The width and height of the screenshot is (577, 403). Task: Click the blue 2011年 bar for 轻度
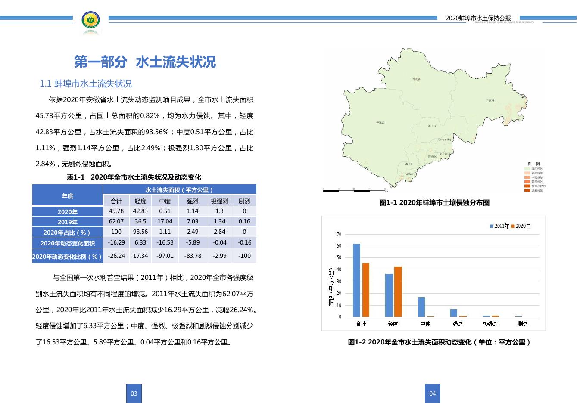389,295
